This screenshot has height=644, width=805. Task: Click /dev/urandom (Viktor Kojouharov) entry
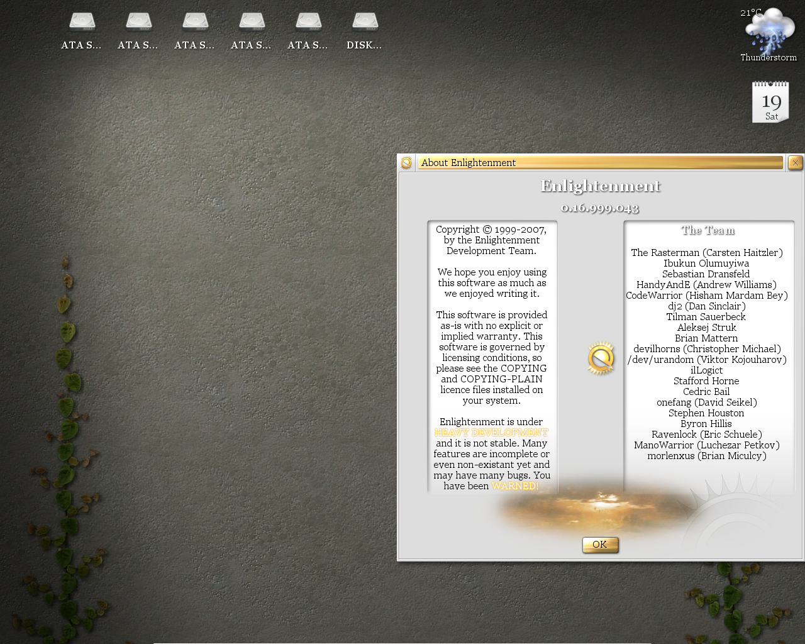coord(707,360)
